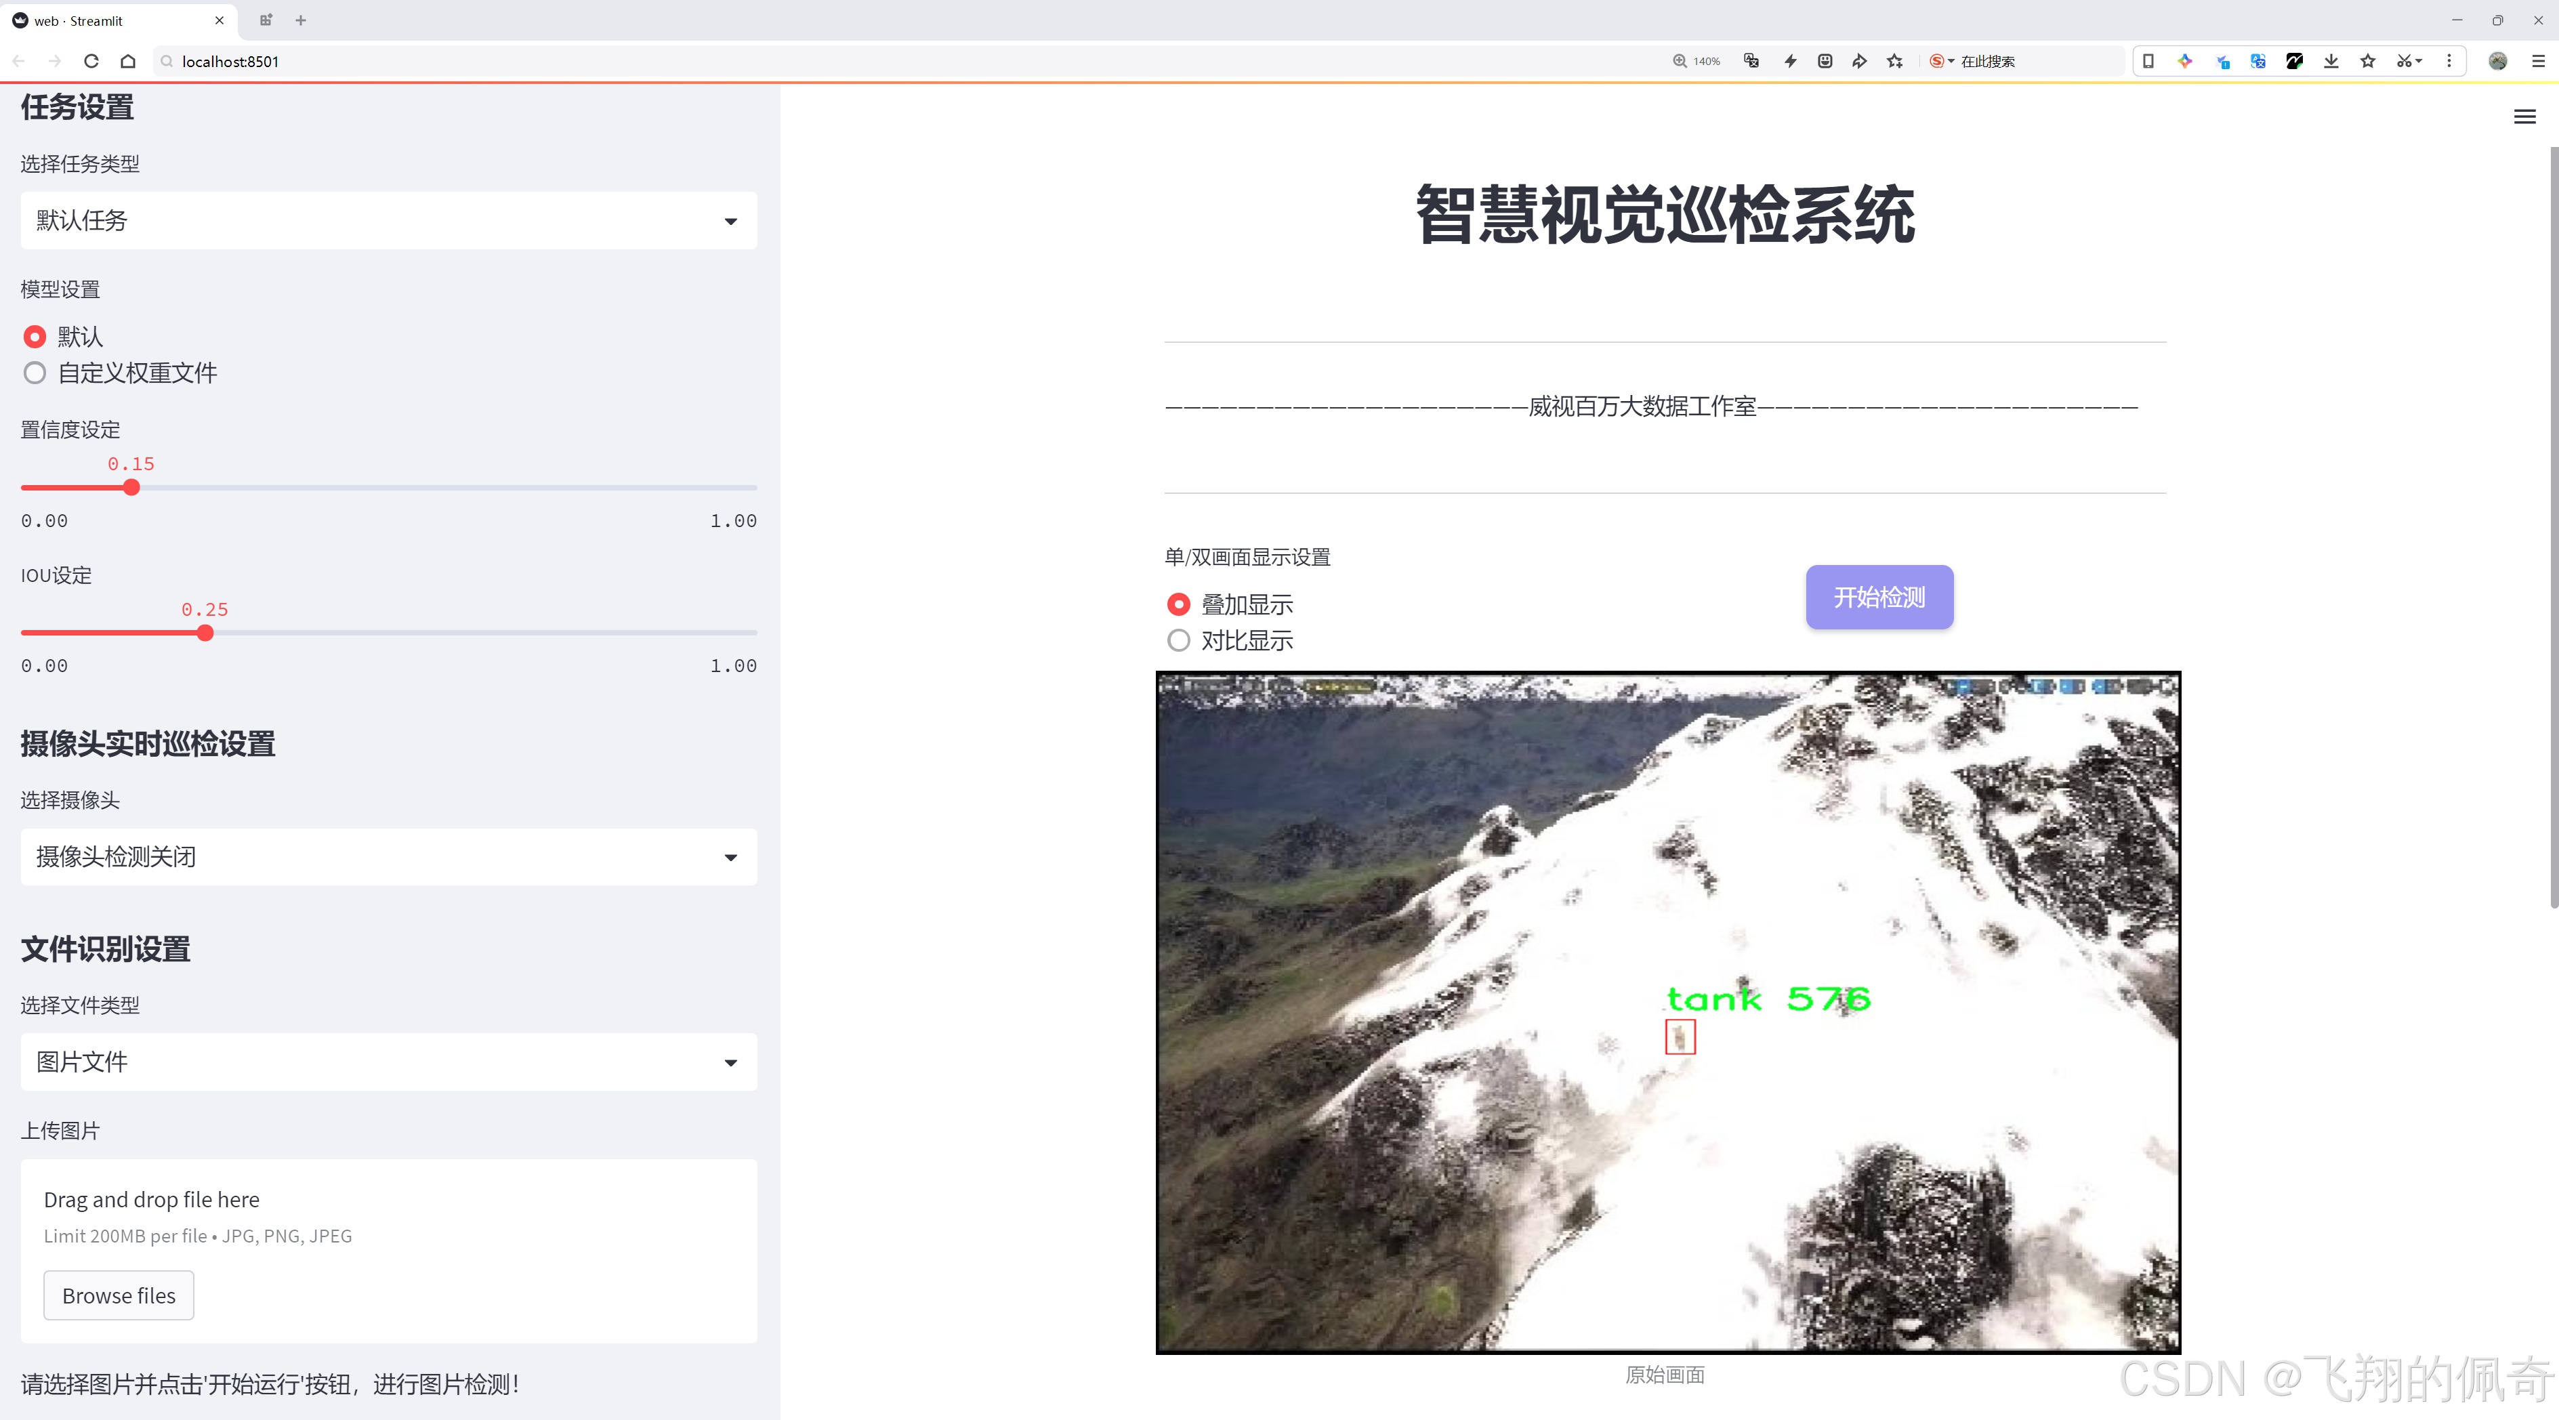The image size is (2559, 1420).
Task: Open the downloads arrow icon
Action: [x=2331, y=62]
